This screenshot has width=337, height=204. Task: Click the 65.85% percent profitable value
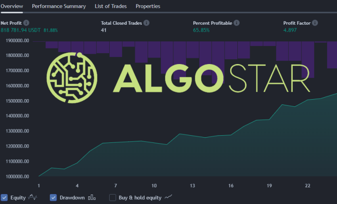click(201, 30)
